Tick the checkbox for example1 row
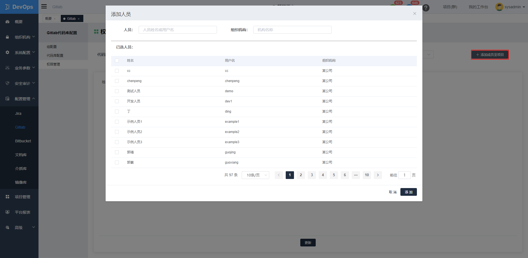The height and width of the screenshot is (258, 528). click(117, 122)
